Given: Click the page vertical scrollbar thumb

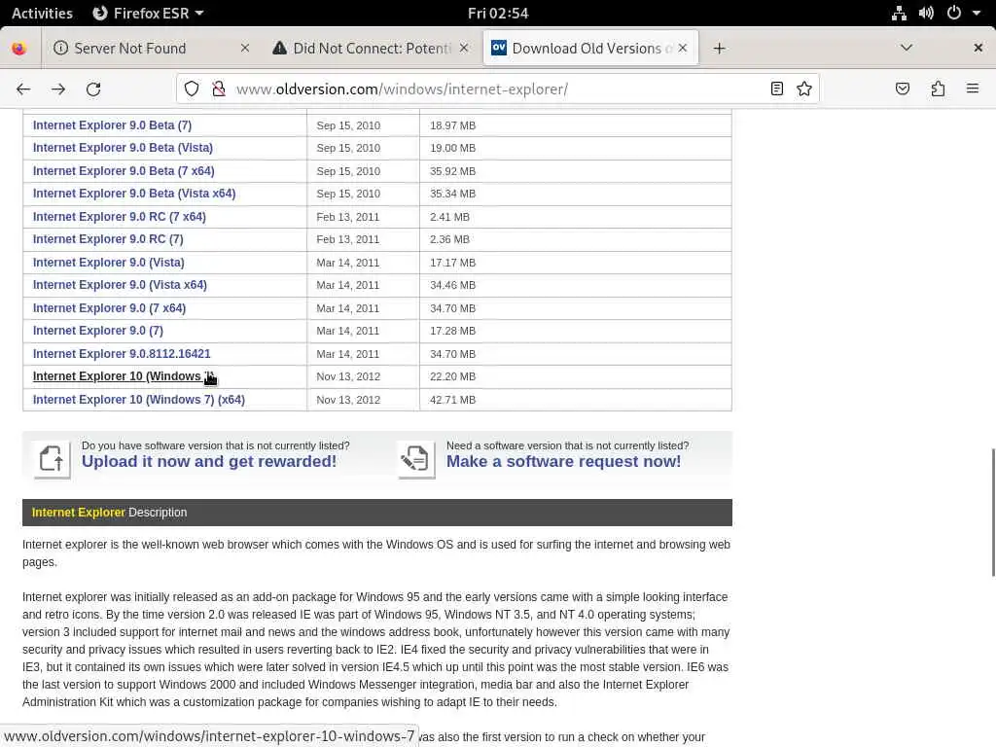Looking at the screenshot, I should [x=992, y=512].
